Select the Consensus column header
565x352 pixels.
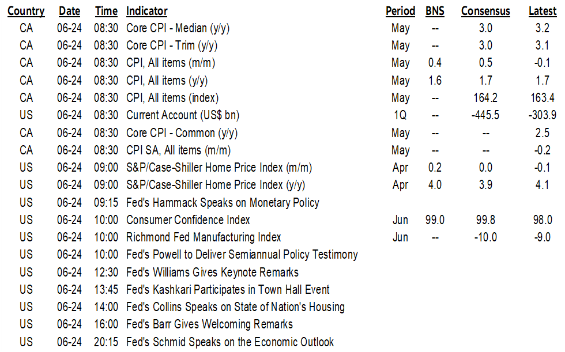tap(485, 11)
